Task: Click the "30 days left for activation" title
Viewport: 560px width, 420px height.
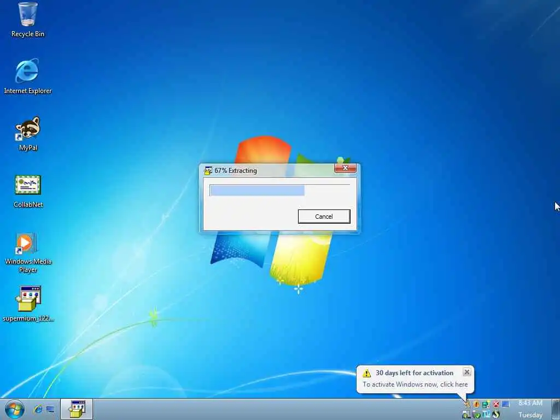Action: pos(415,373)
